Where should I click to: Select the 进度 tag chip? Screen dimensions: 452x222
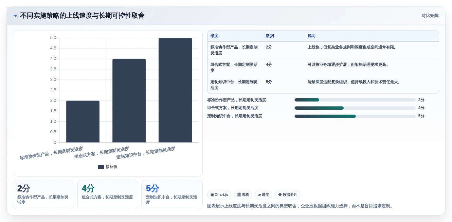coord(263,195)
